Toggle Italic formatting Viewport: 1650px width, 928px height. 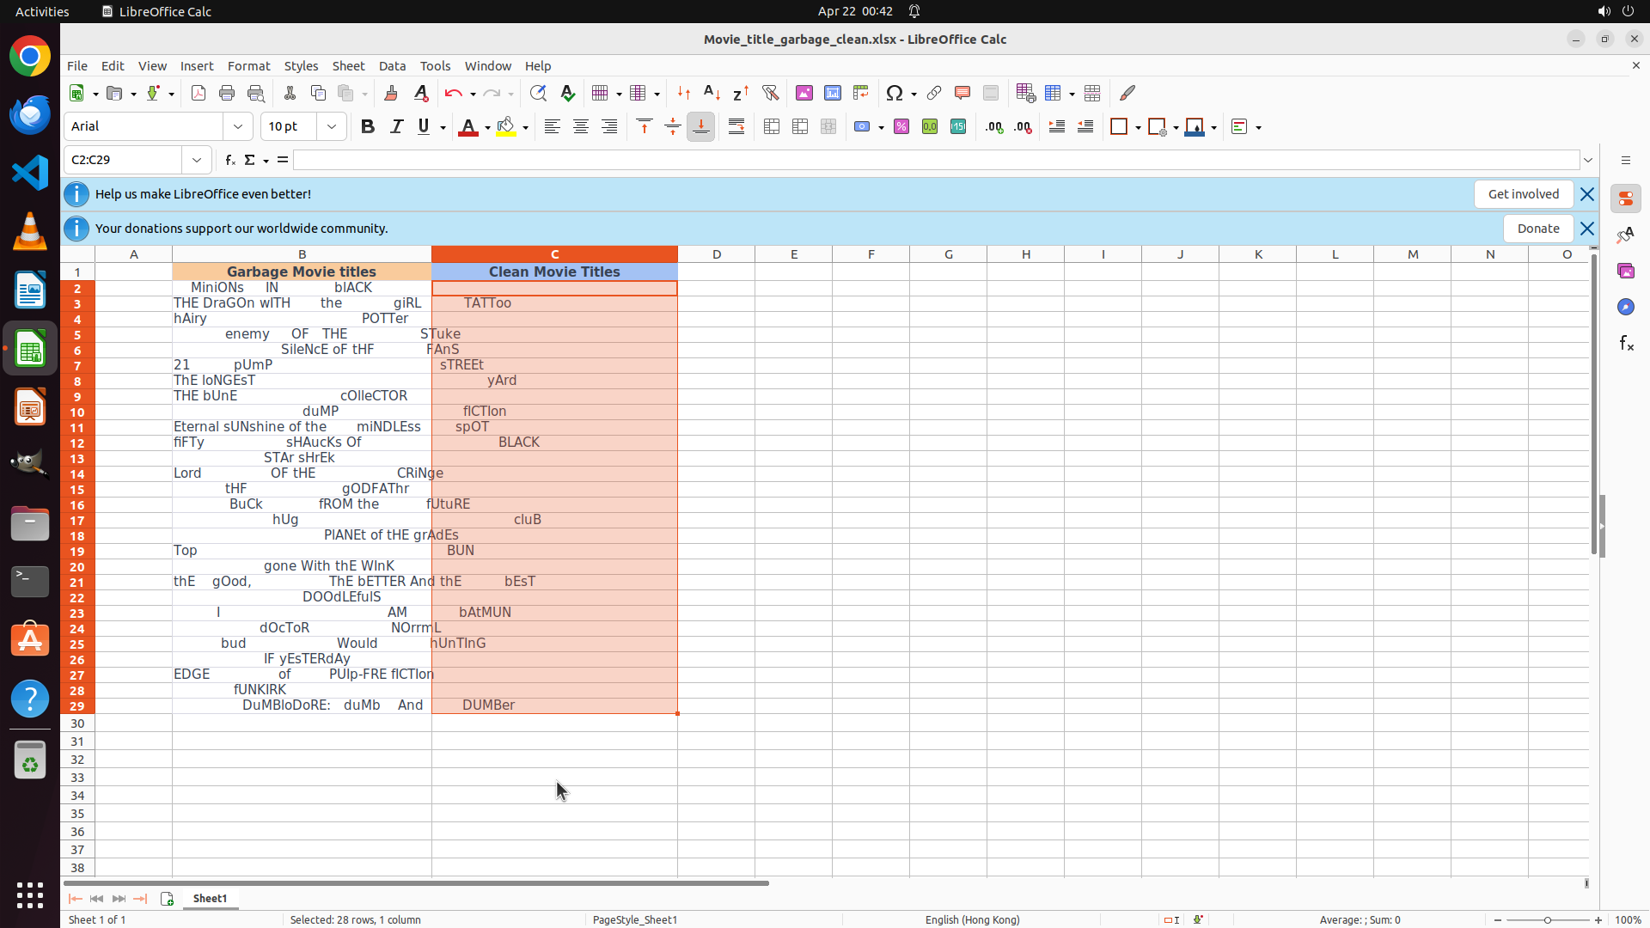[396, 127]
